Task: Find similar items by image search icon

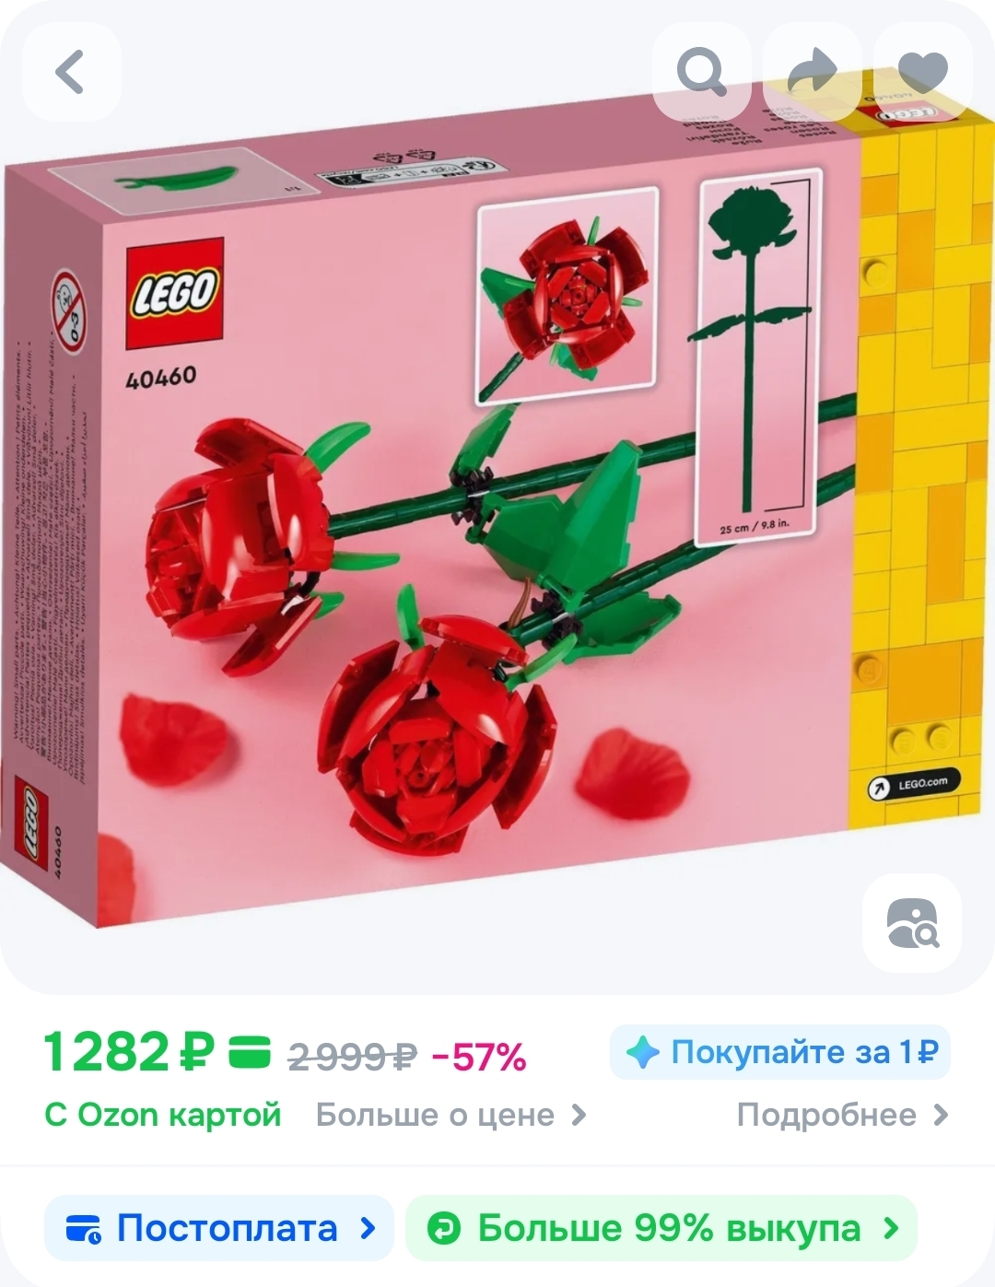Action: pos(911,923)
